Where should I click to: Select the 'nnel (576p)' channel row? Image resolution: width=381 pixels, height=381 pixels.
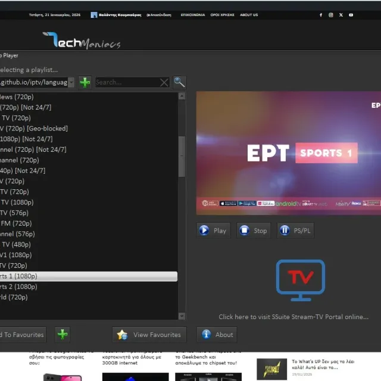point(89,234)
